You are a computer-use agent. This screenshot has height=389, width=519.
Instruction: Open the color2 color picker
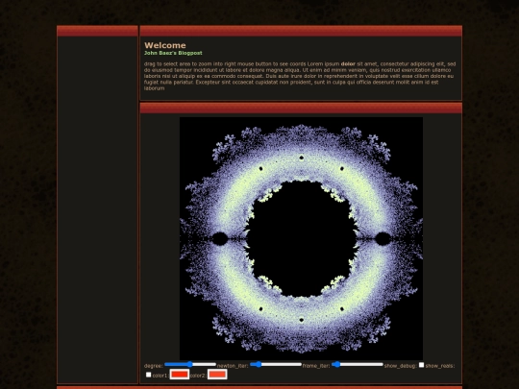click(x=217, y=375)
